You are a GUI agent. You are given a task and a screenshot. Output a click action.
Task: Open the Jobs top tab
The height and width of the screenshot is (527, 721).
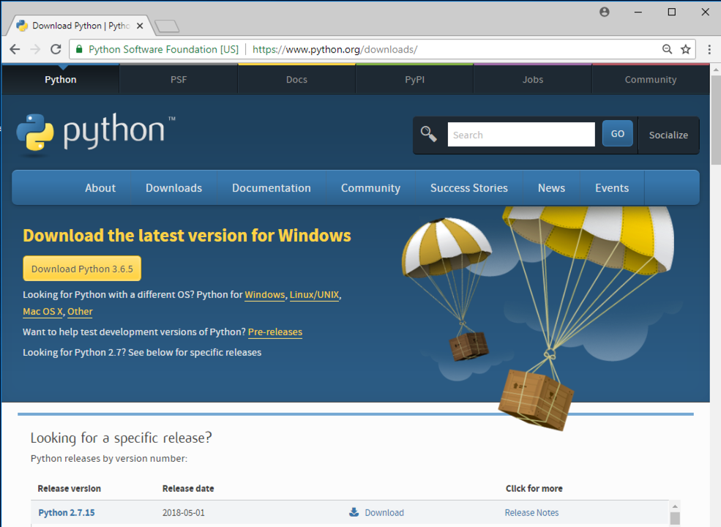[x=532, y=80]
